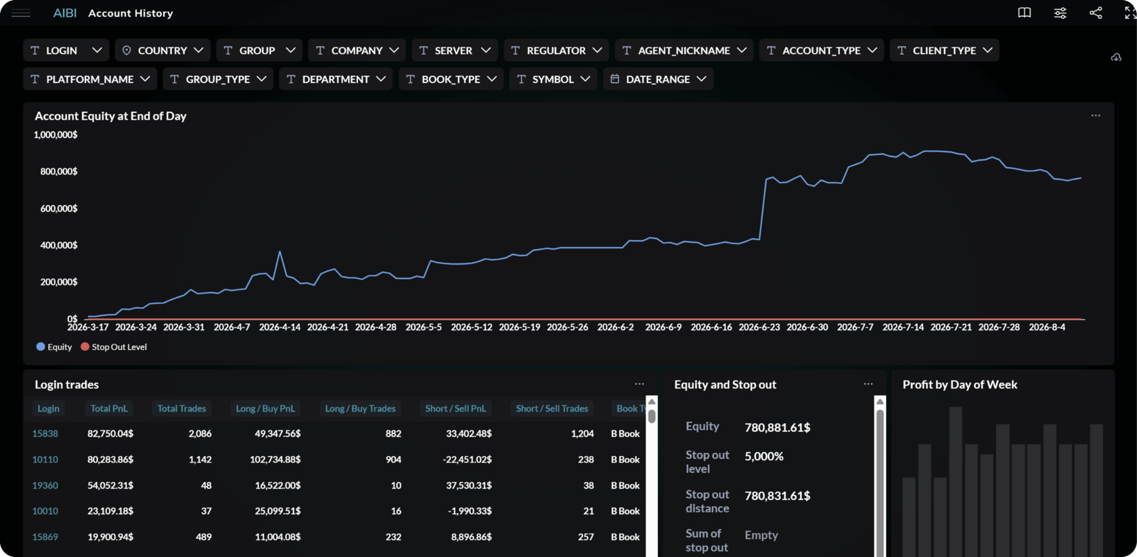Open login 15838 account link
Viewport: 1137px width, 557px height.
pos(45,433)
